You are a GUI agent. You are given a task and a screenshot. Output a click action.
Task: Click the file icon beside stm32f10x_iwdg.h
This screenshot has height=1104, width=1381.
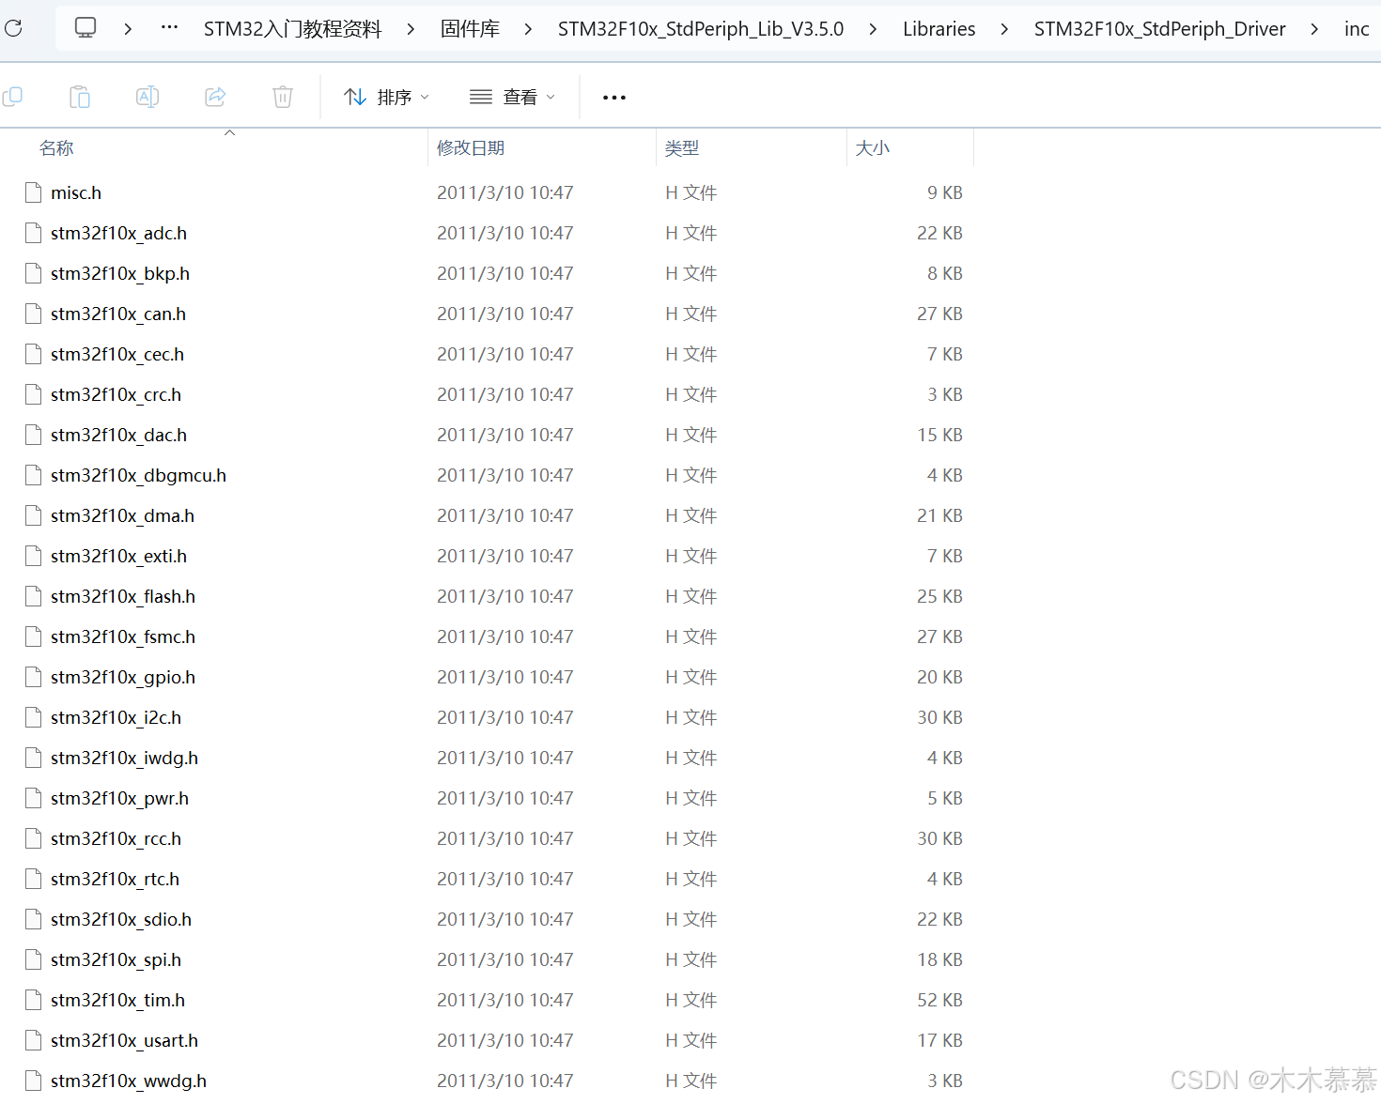(34, 758)
